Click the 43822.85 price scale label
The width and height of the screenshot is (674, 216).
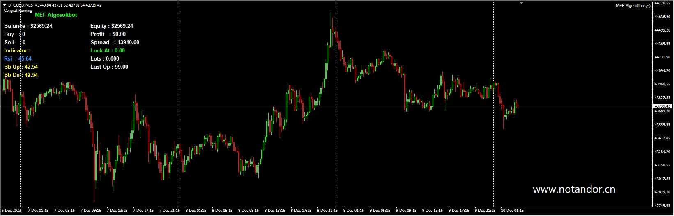click(x=662, y=98)
